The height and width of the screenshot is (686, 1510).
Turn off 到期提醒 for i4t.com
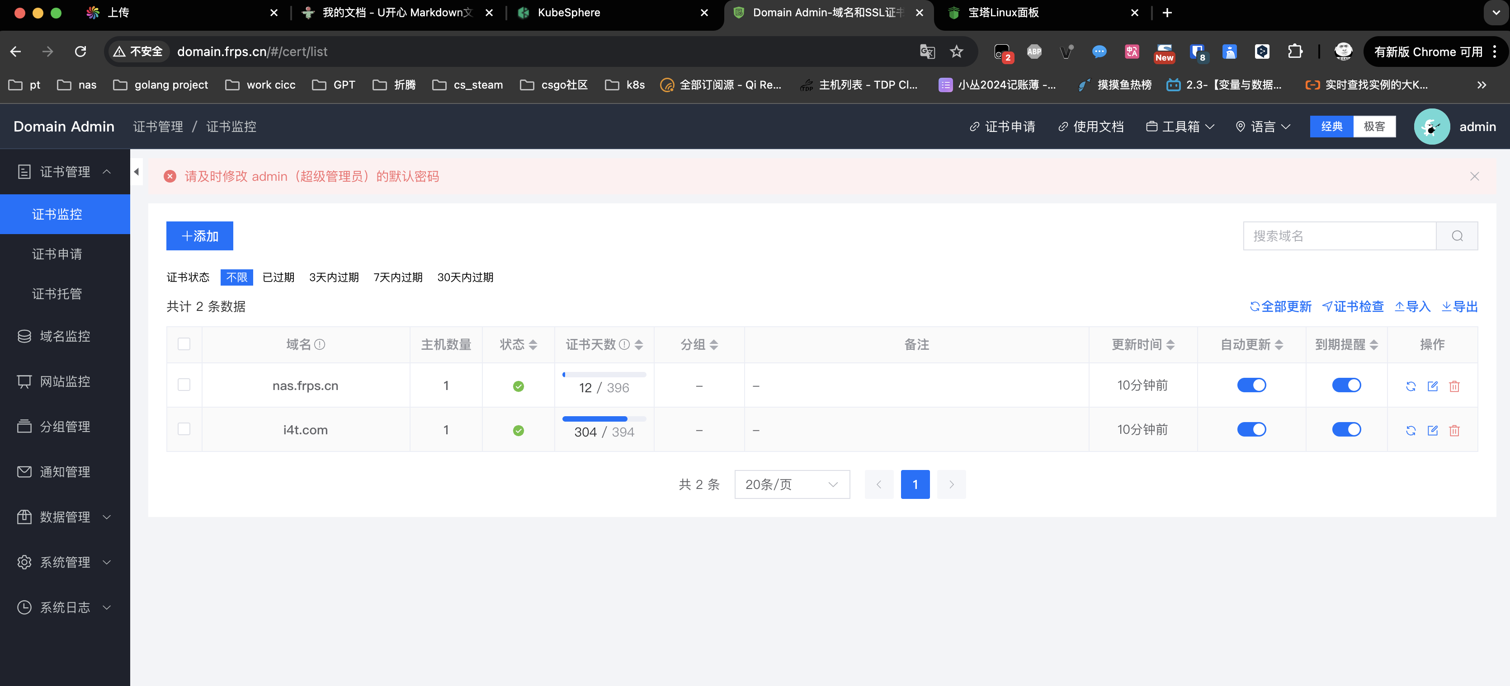pos(1346,429)
